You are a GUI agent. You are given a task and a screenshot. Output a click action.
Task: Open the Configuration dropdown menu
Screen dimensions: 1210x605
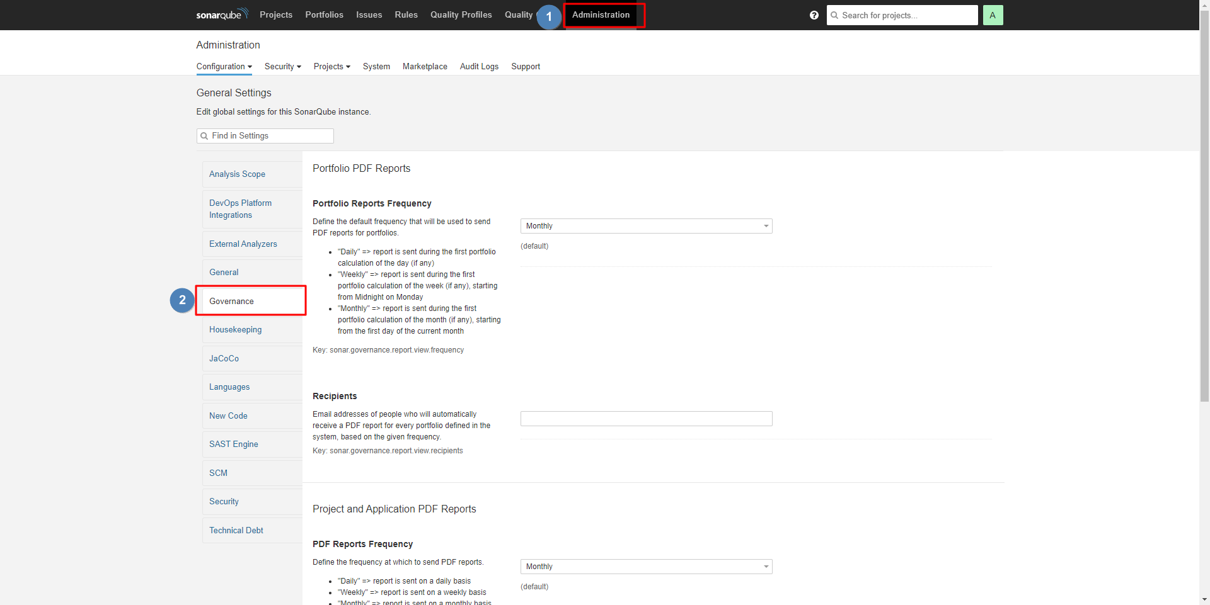tap(224, 67)
